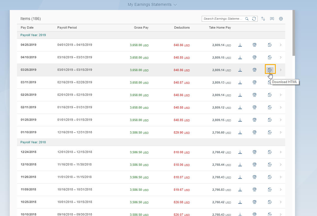Print the 02/25/2019 earnings statement
Viewport: 317px width, 216px height.
pyautogui.click(x=254, y=95)
